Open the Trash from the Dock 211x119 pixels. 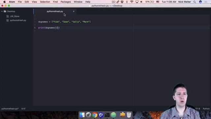tap(129, 115)
